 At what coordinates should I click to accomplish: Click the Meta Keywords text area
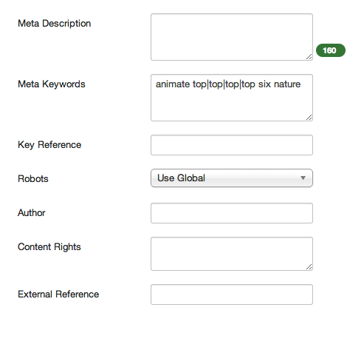click(x=232, y=98)
